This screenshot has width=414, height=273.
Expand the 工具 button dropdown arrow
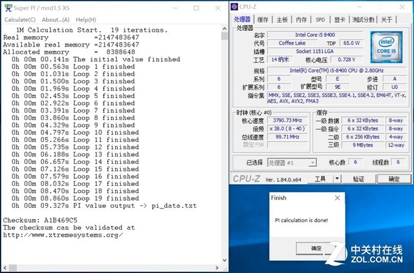337,179
